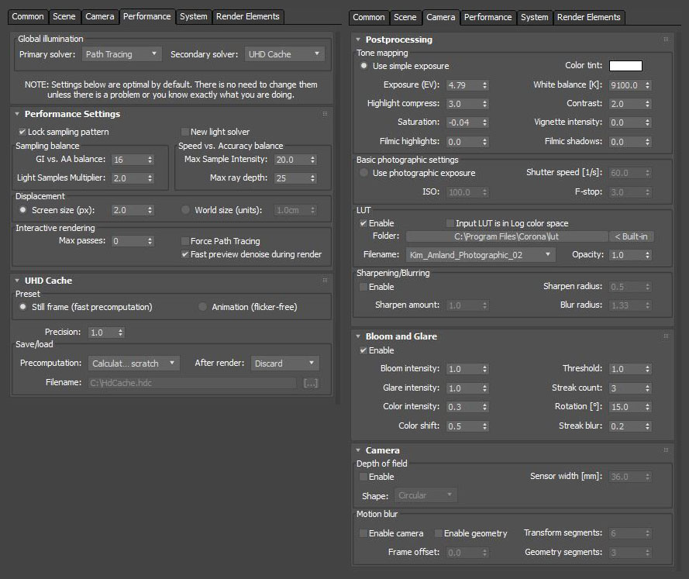
Task: Click the Postprocessing rollout grip handle
Action: point(666,40)
